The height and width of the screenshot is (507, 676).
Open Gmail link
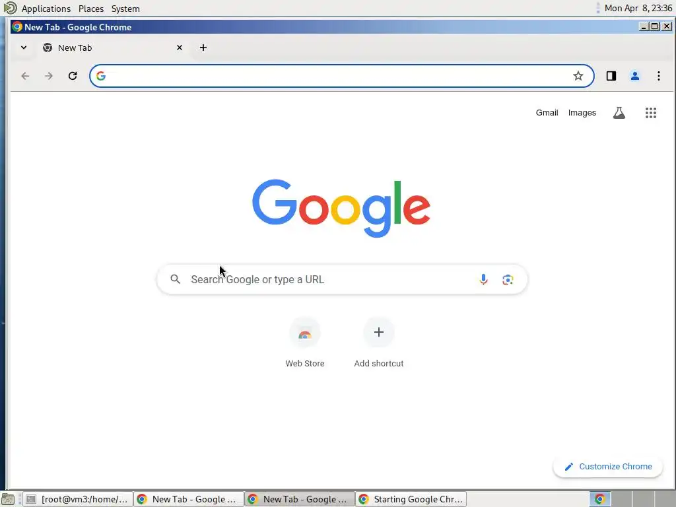(547, 112)
